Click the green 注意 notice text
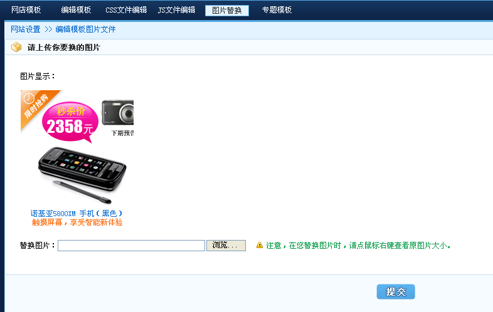This screenshot has height=312, width=493. click(358, 246)
